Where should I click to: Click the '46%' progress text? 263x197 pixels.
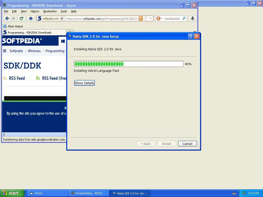(x=188, y=64)
